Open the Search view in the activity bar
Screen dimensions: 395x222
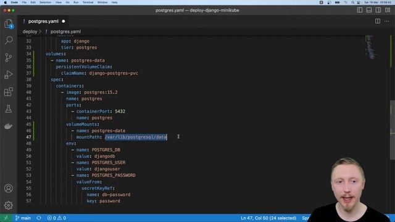[9, 40]
